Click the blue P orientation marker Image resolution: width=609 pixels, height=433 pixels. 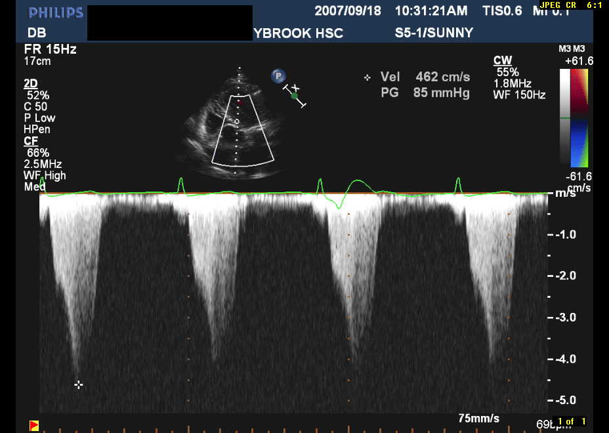(278, 76)
